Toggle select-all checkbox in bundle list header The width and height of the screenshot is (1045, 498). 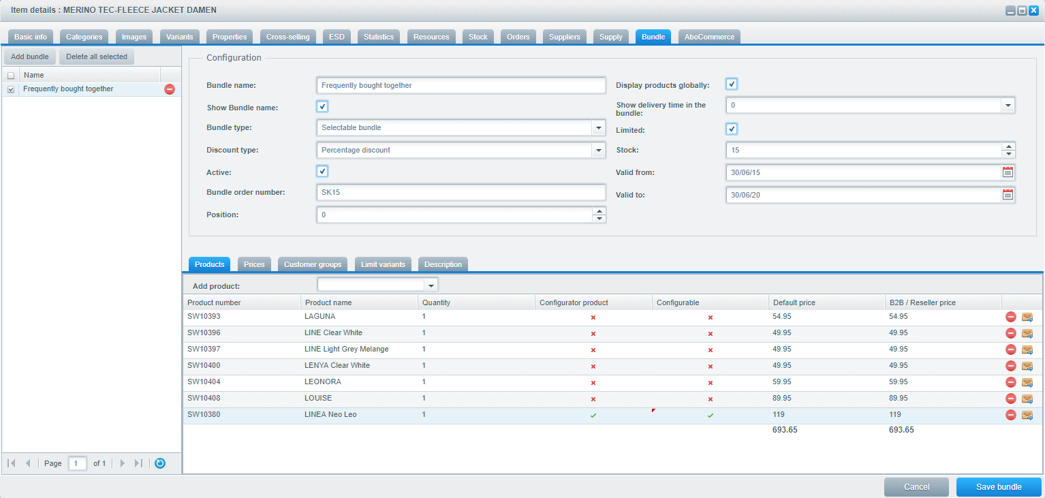click(x=11, y=76)
